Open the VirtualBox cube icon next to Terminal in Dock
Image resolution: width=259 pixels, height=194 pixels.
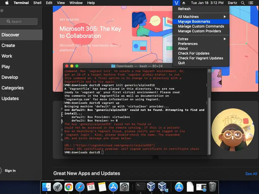(x=151, y=187)
